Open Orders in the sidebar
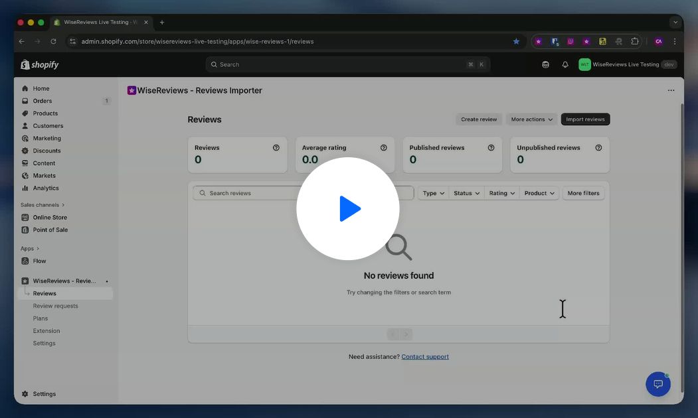The height and width of the screenshot is (418, 698). 43,101
